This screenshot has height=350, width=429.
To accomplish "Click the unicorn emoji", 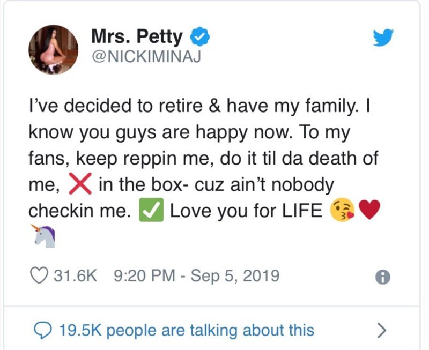I will (x=44, y=236).
